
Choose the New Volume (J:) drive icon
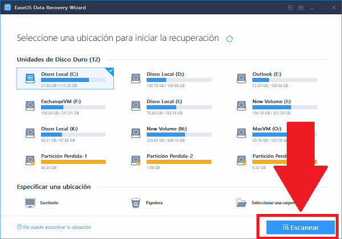tap(242, 106)
